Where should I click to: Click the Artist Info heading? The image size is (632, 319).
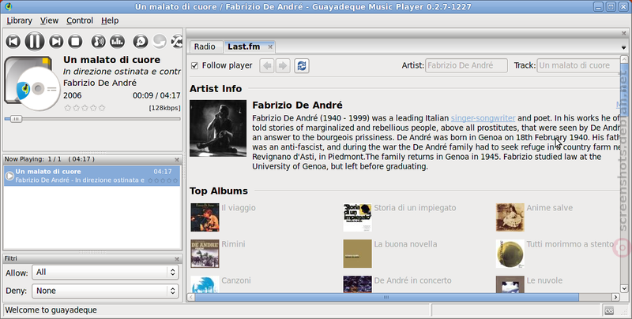[216, 89]
